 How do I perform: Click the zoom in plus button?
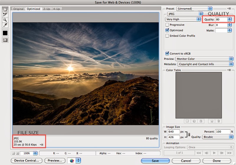pos(18,153)
